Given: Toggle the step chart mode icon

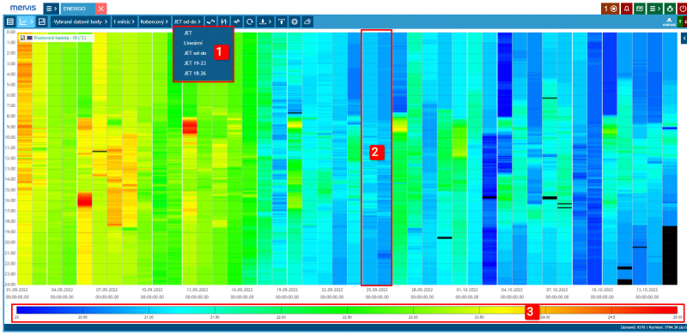Looking at the screenshot, I should pos(224,21).
